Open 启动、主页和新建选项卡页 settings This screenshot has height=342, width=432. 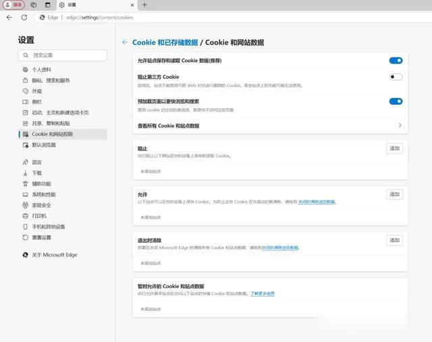(63, 113)
